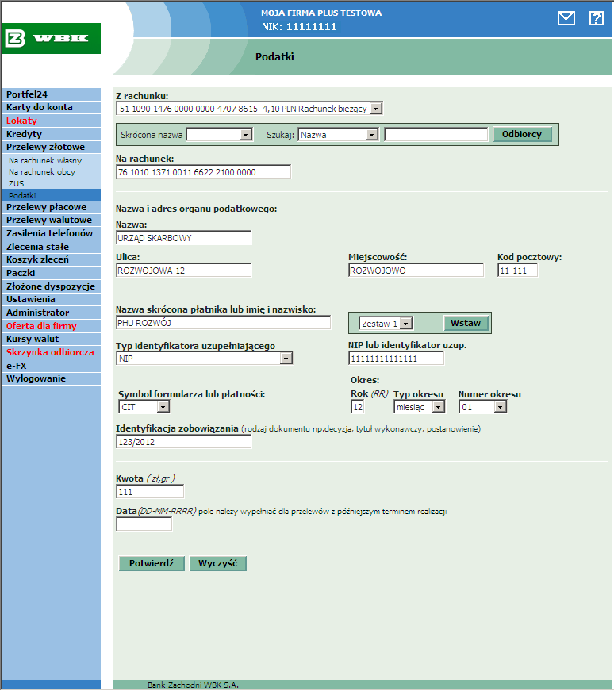Open Portfel24 menu item
The width and height of the screenshot is (614, 691).
pyautogui.click(x=51, y=94)
